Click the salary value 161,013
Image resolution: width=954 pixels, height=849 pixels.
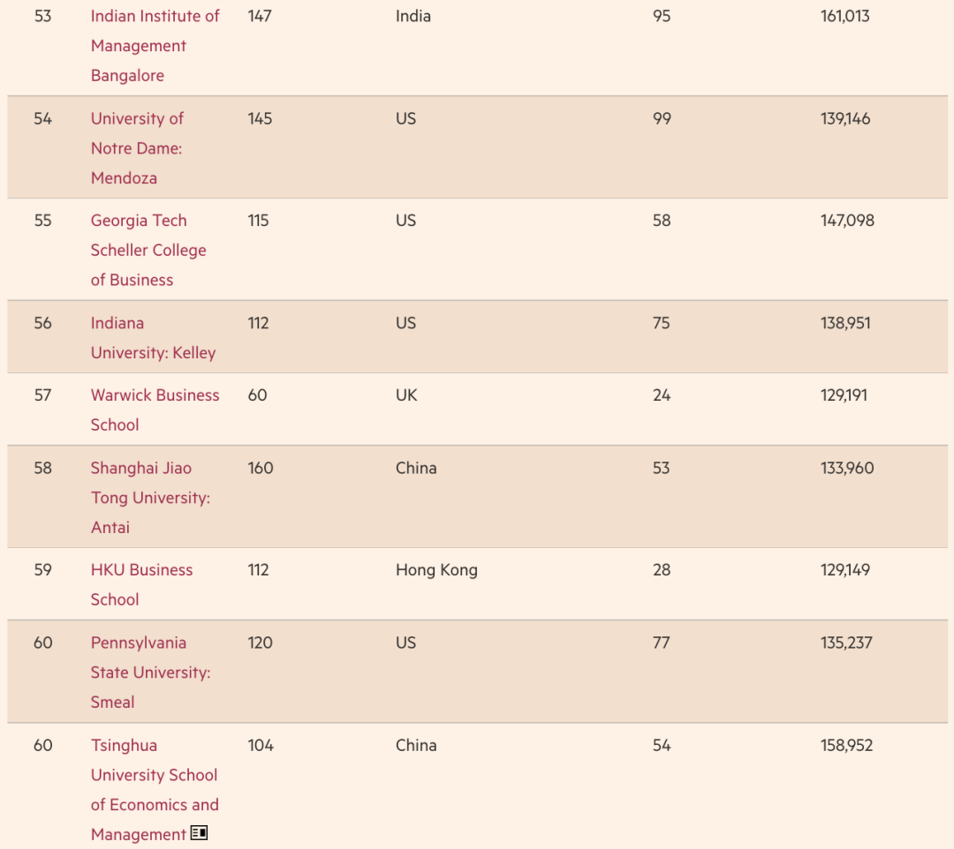coord(845,16)
